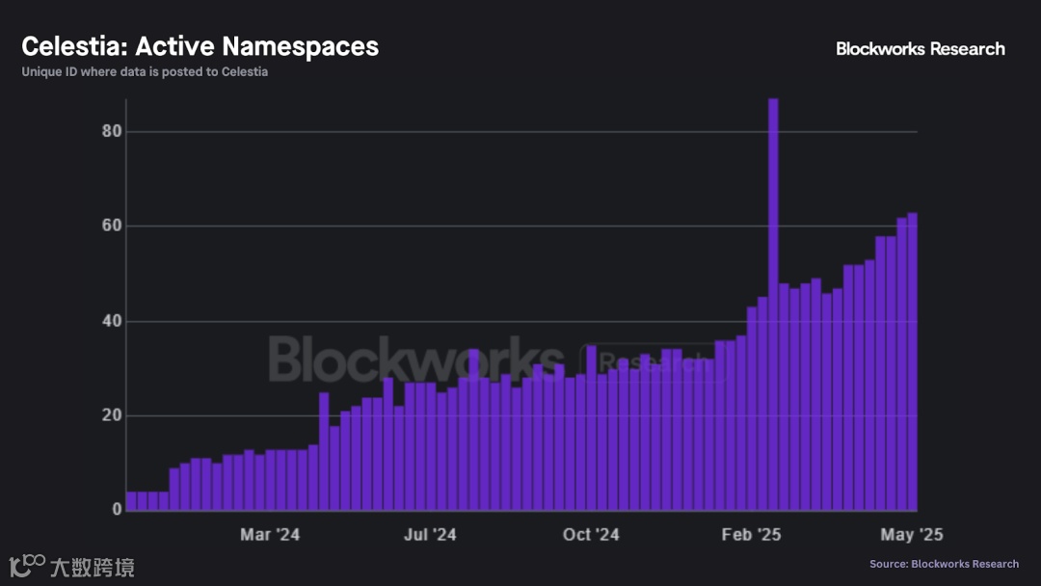Image resolution: width=1041 pixels, height=586 pixels.
Task: Click the x-axis label Mar '24
Action: pyautogui.click(x=270, y=534)
